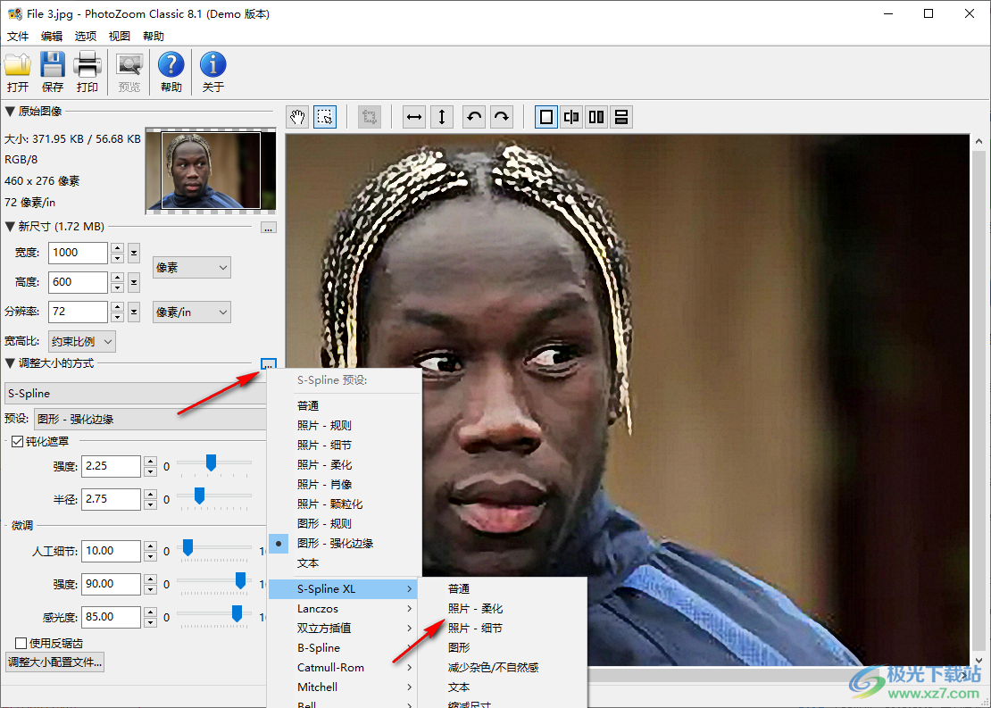This screenshot has height=708, width=991.
Task: Open the preset 图形 - 强化边缘 dropdown
Action: (x=150, y=419)
